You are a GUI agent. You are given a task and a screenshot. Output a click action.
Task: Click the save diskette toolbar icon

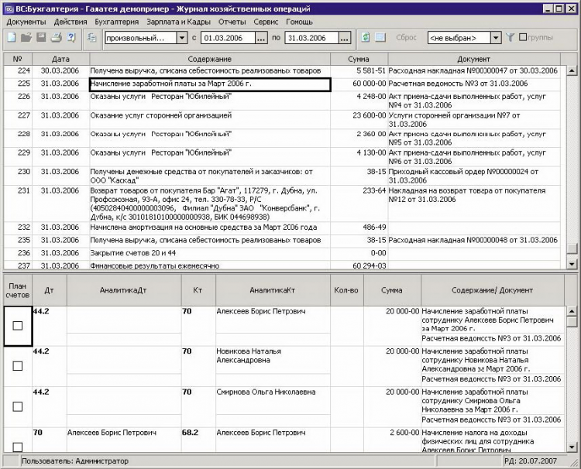coord(40,37)
